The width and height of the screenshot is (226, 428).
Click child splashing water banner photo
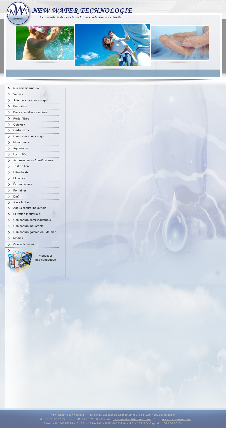click(45, 43)
